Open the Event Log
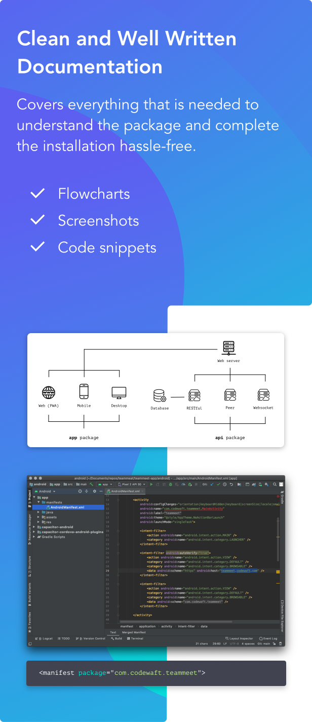312x722 pixels. pyautogui.click(x=268, y=638)
